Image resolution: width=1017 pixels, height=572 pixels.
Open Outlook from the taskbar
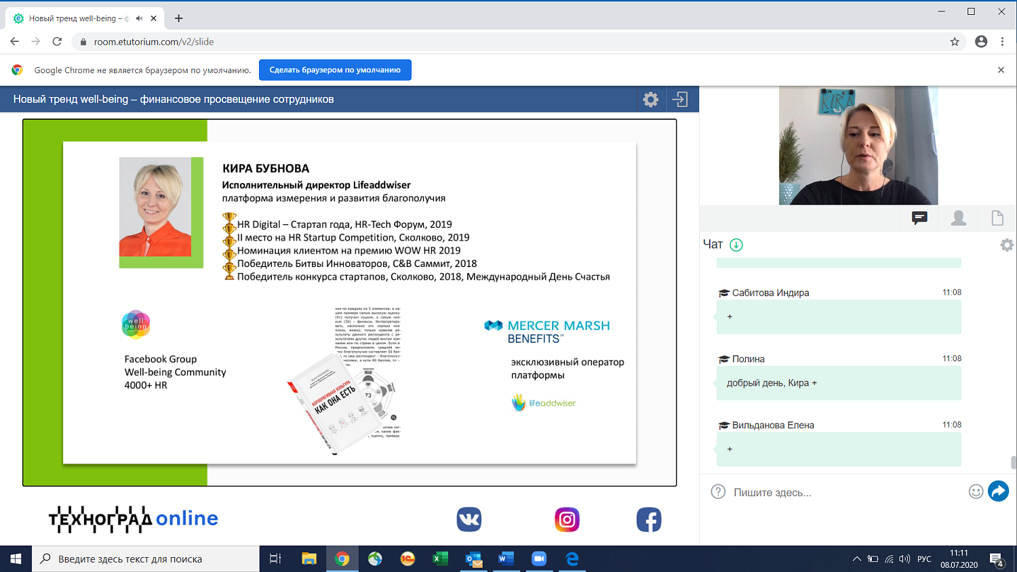(474, 559)
